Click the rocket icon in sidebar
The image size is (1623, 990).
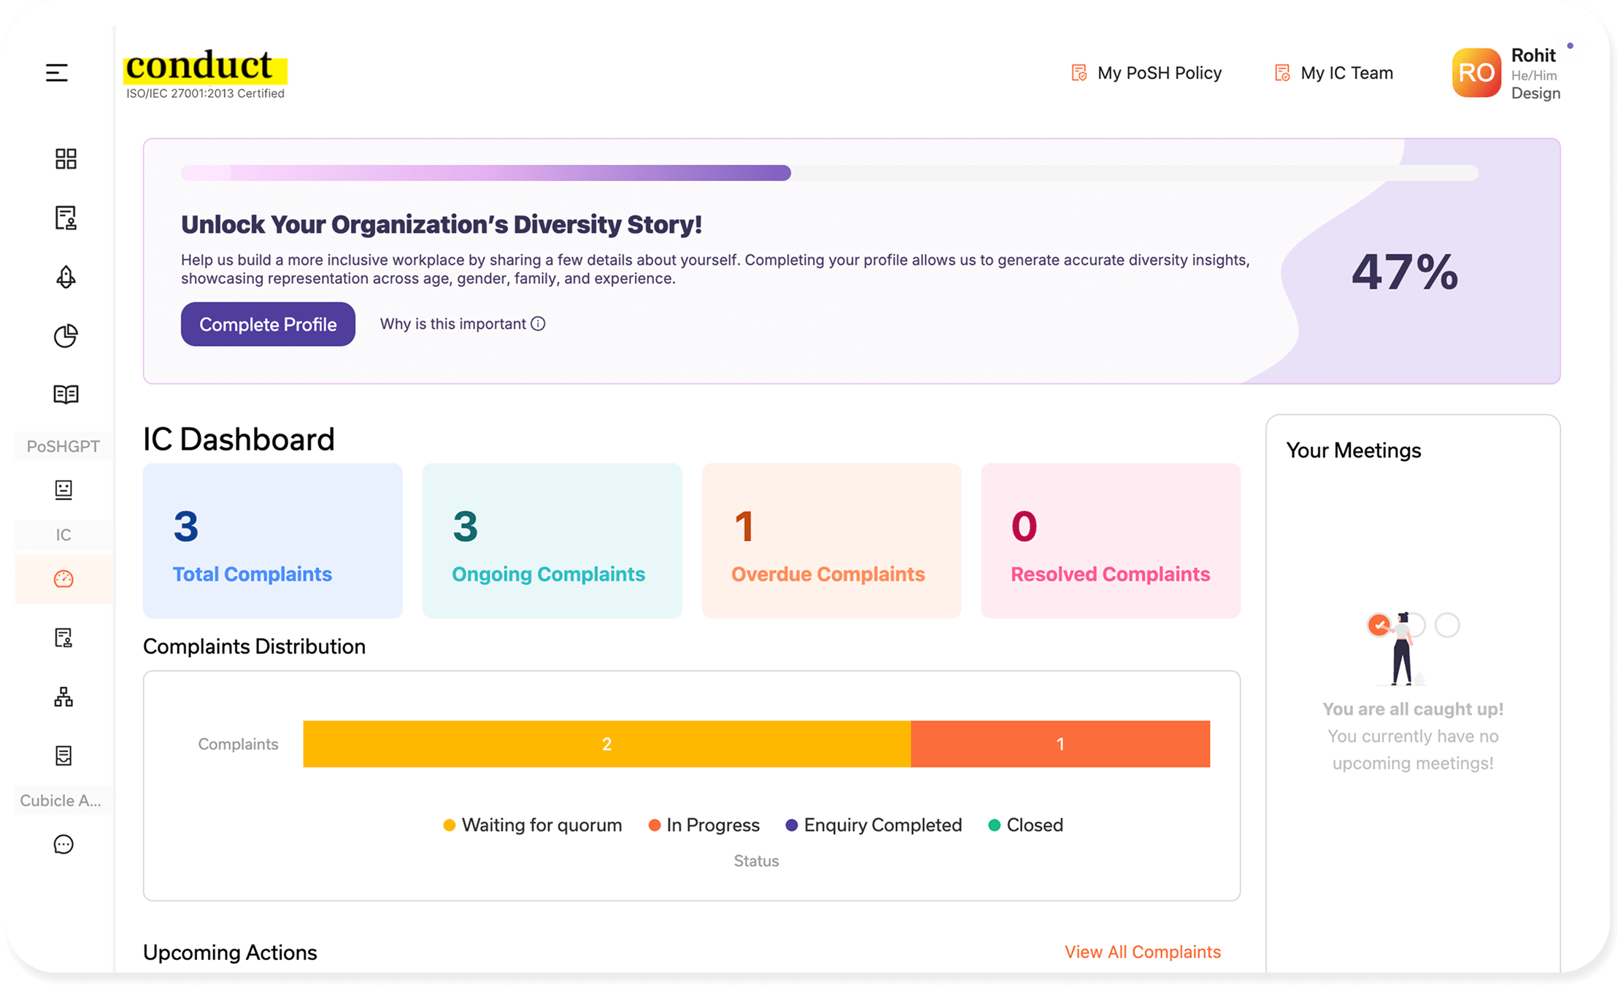pos(66,277)
